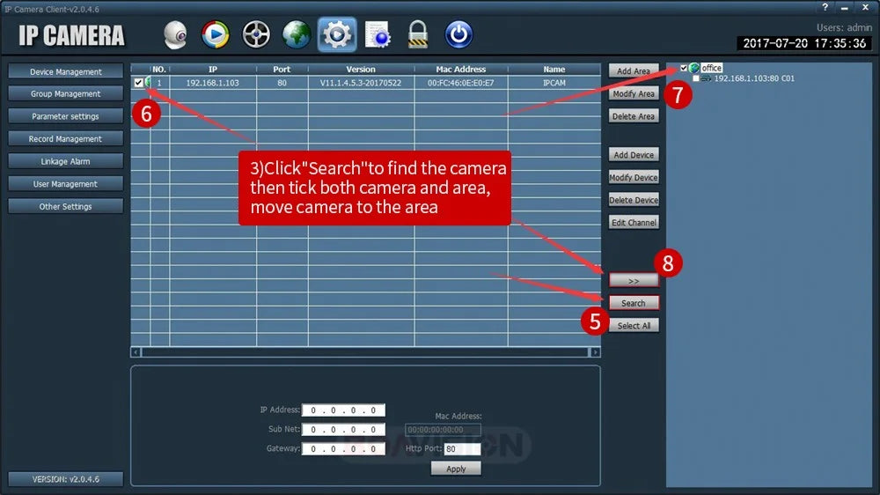Click the Gateway input field
This screenshot has width=880, height=495.
343,448
